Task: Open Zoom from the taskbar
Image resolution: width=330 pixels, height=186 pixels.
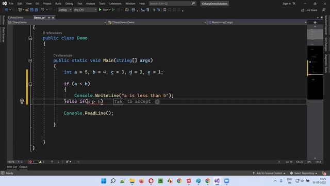Action: click(227, 181)
